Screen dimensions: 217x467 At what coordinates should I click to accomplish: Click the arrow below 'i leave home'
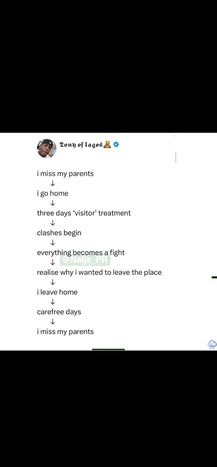(53, 302)
